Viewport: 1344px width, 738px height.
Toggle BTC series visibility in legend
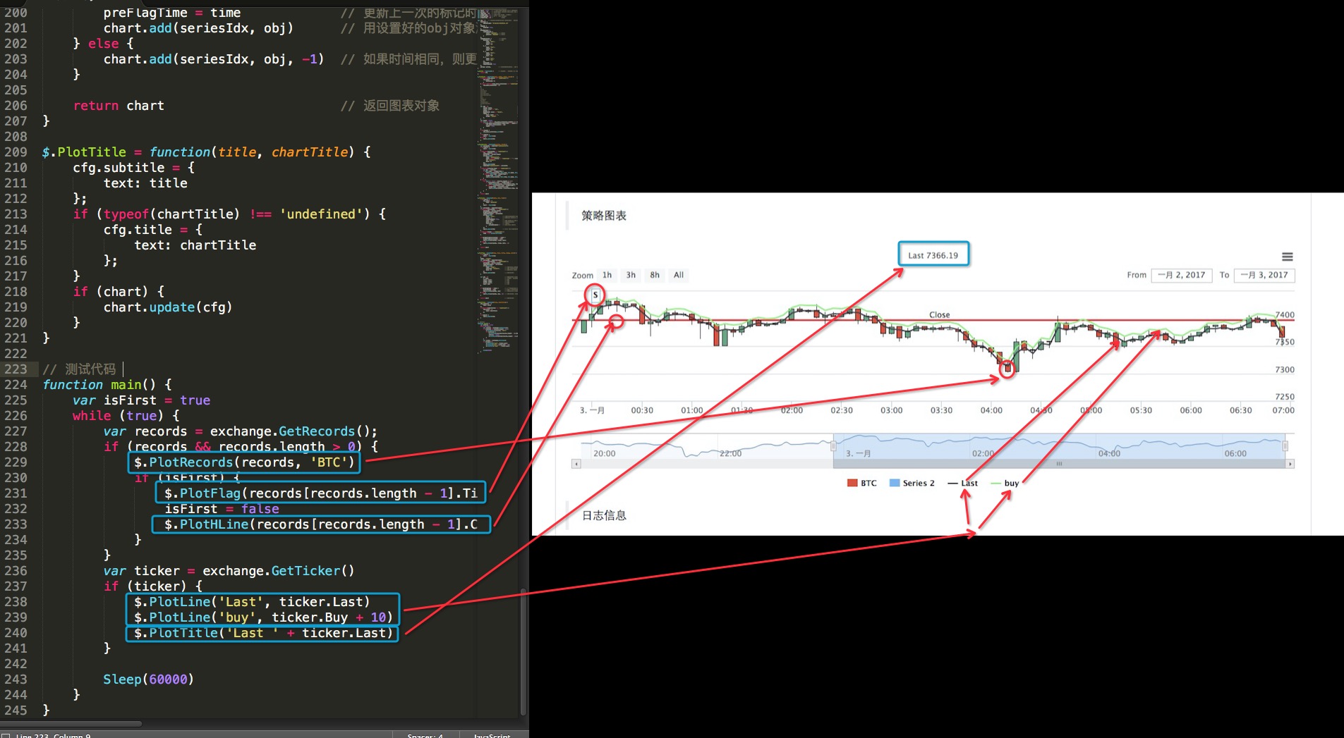pos(862,483)
